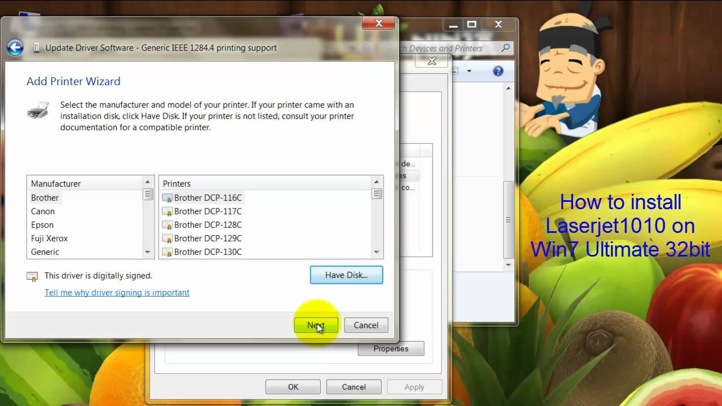Click search magnifier in Devices and Printers
The image size is (722, 406).
pos(506,48)
